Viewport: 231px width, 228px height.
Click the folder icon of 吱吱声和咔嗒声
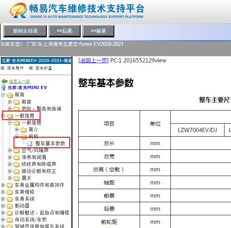tap(16, 164)
